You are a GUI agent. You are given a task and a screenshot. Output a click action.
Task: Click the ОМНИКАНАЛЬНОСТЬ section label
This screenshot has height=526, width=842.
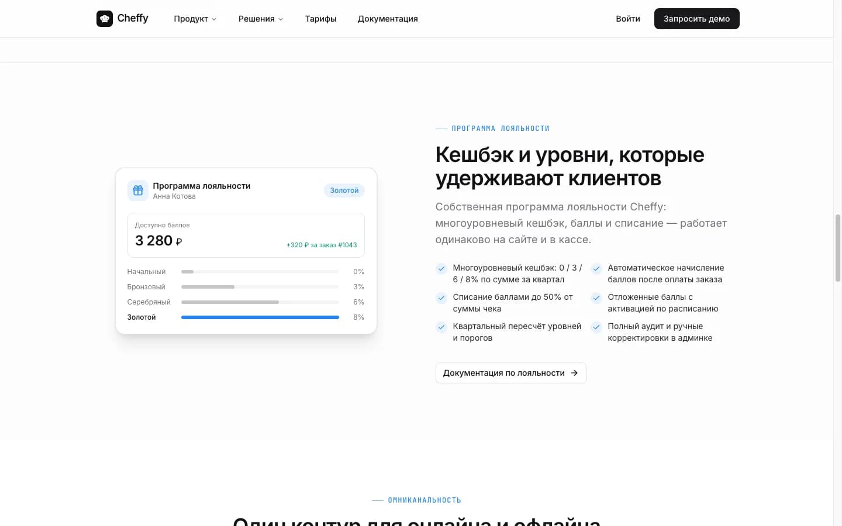pos(425,500)
